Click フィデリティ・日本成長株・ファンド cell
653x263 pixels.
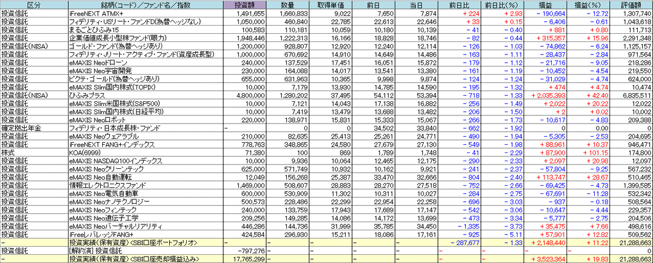145,129
